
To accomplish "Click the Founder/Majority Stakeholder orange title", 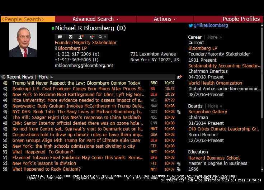I will 86,43.
